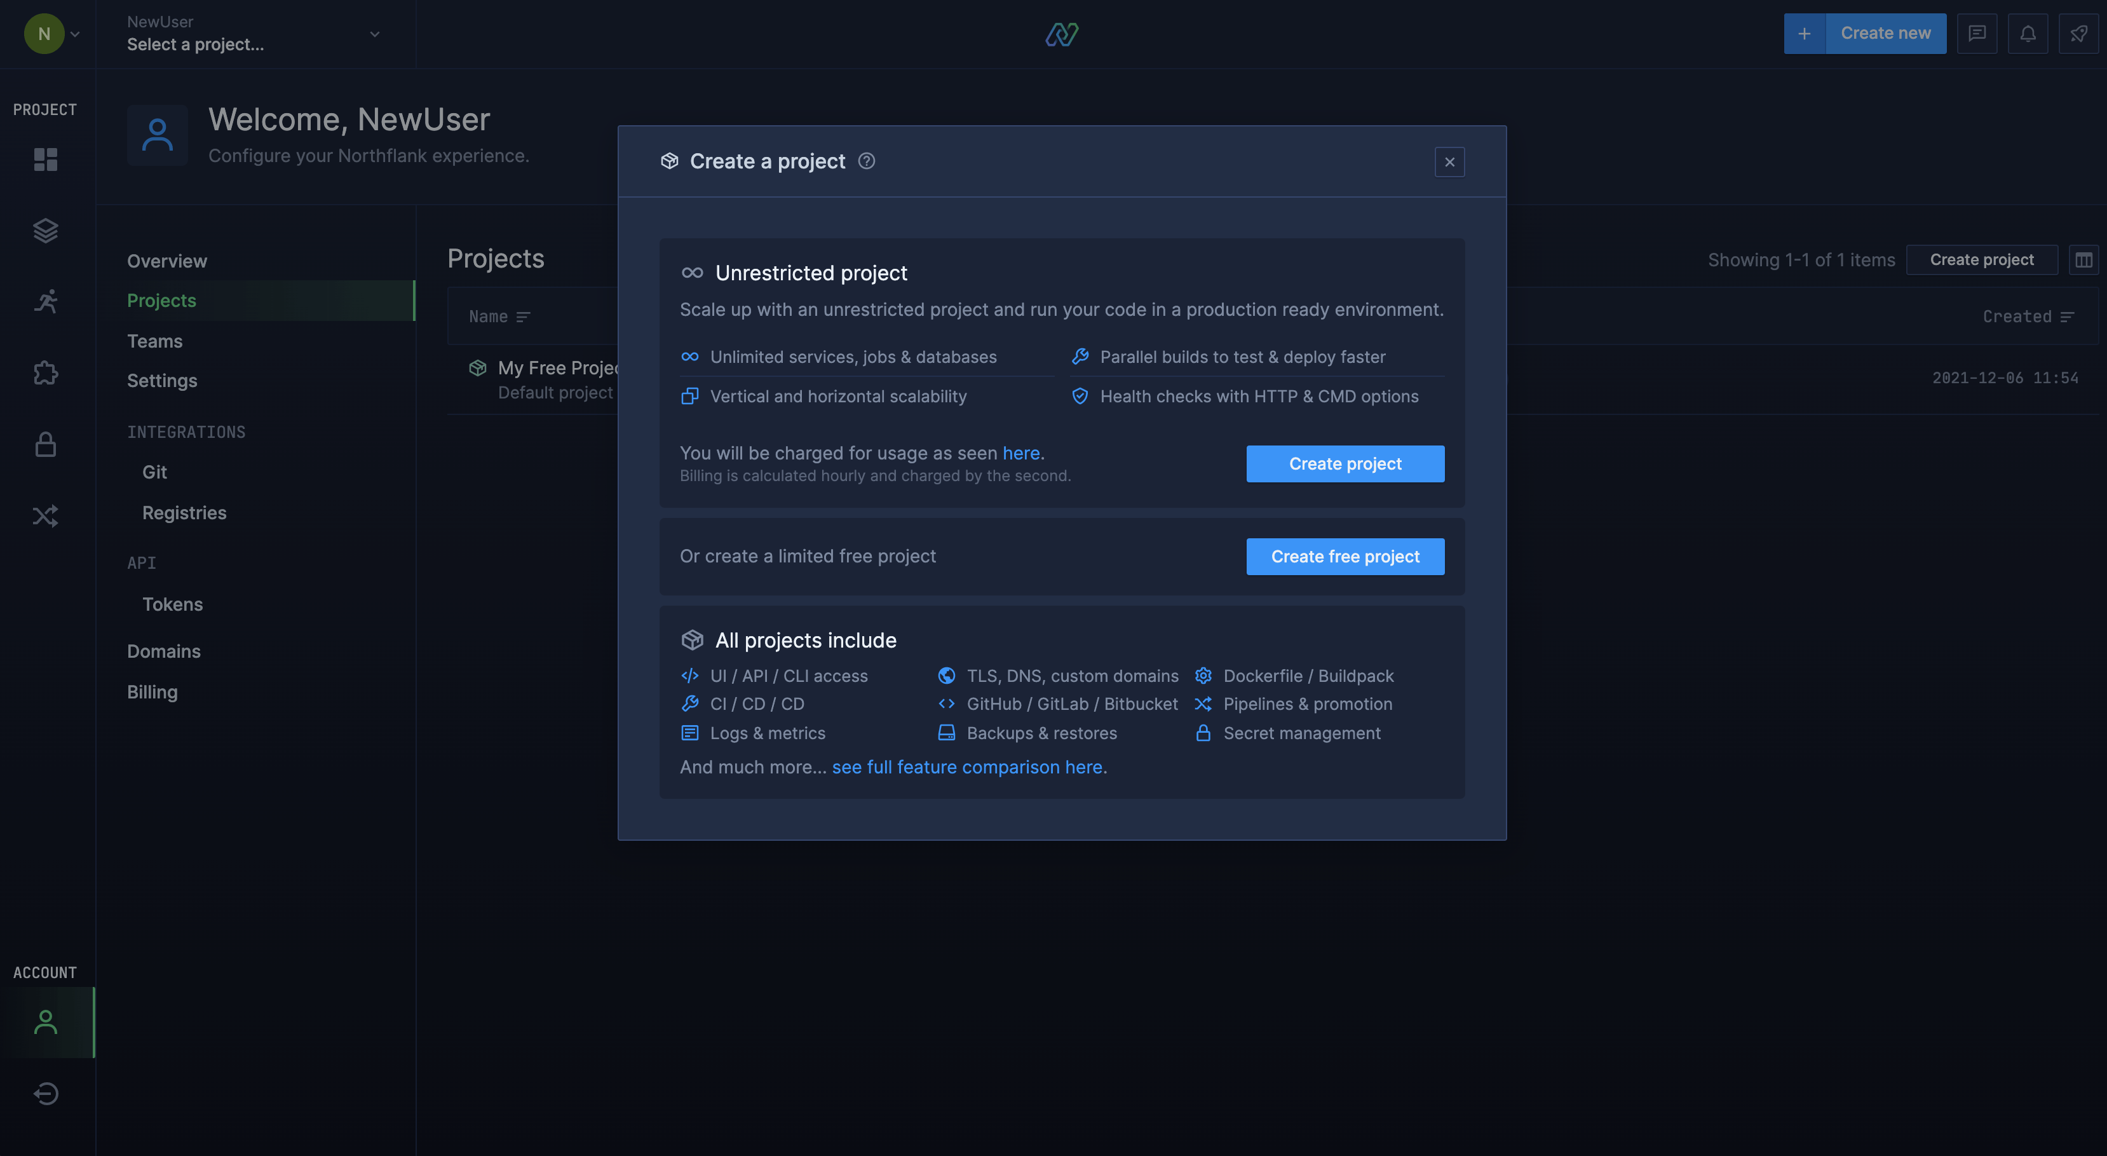Open the pipelines shuffle icon in sidebar
Image resolution: width=2107 pixels, height=1156 pixels.
click(46, 515)
